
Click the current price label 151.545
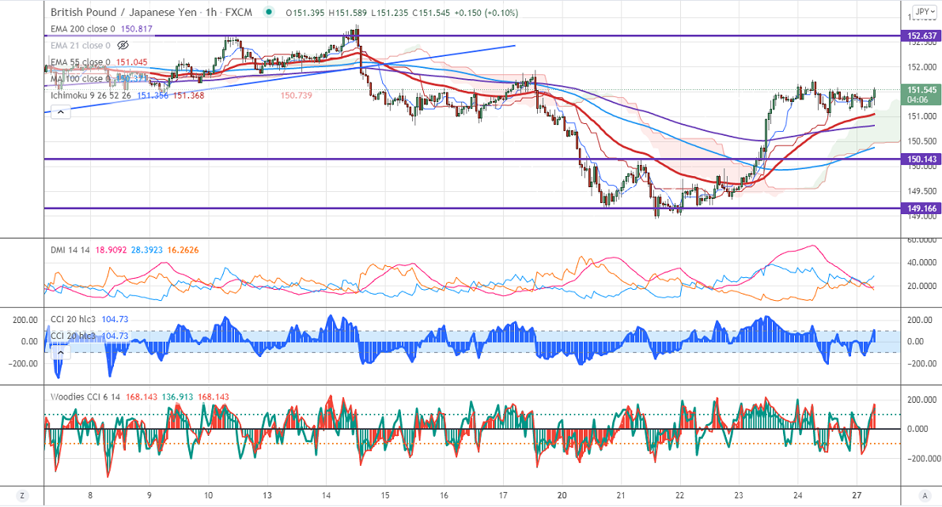click(921, 90)
